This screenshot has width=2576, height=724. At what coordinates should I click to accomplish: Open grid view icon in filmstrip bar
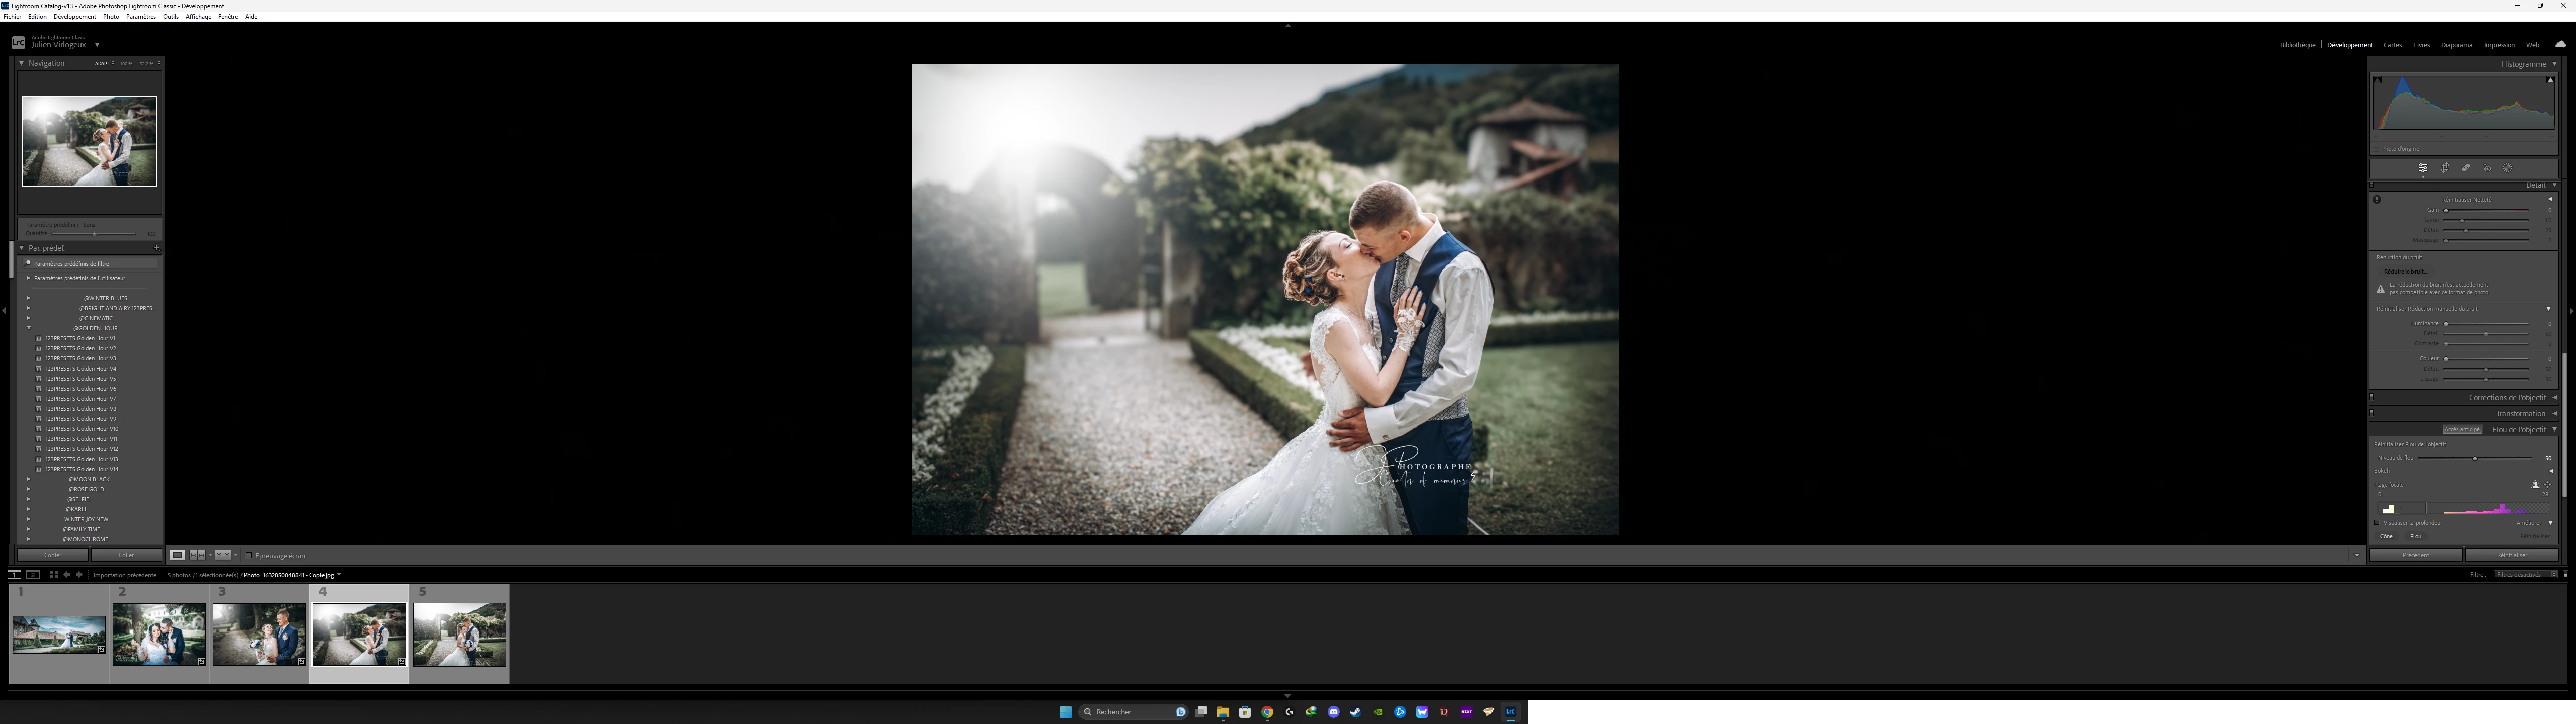54,575
